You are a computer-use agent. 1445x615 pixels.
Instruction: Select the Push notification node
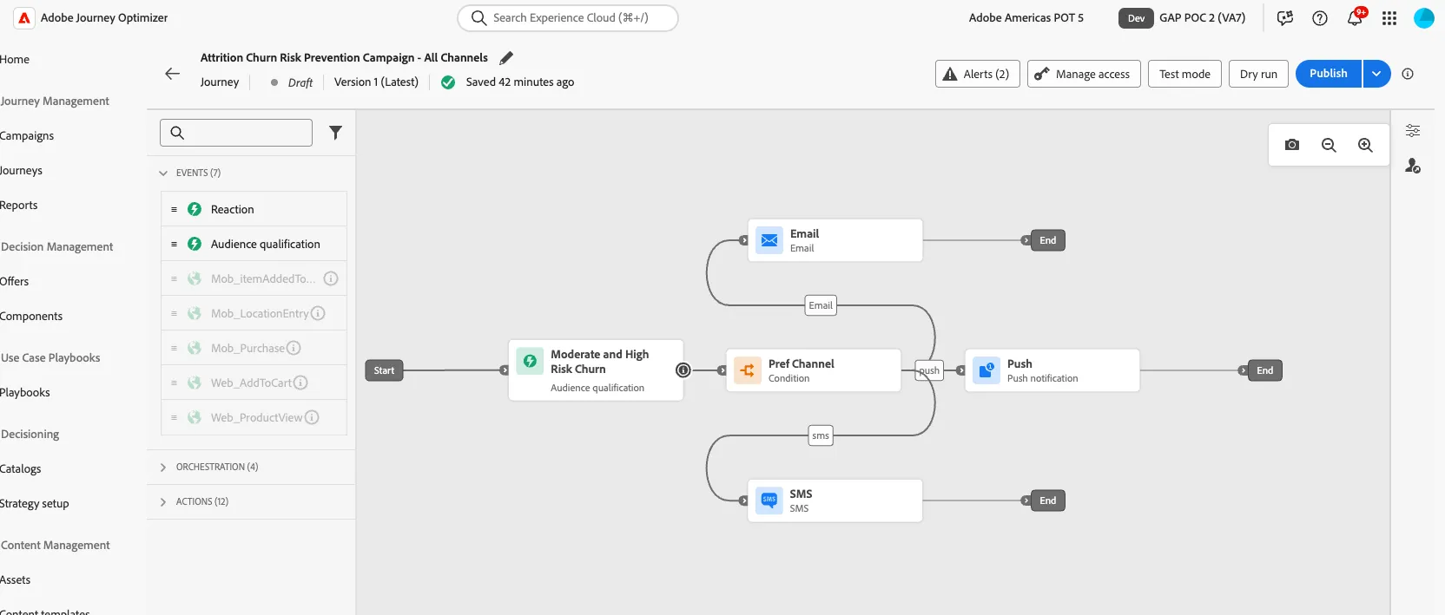[1052, 370]
